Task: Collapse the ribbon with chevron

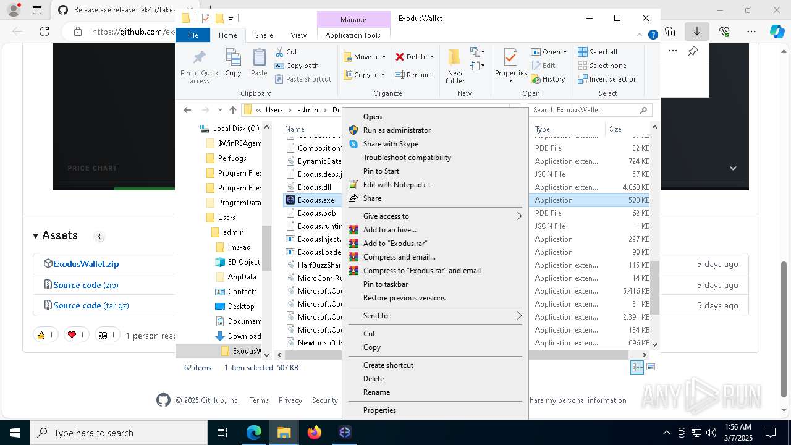Action: pyautogui.click(x=641, y=35)
